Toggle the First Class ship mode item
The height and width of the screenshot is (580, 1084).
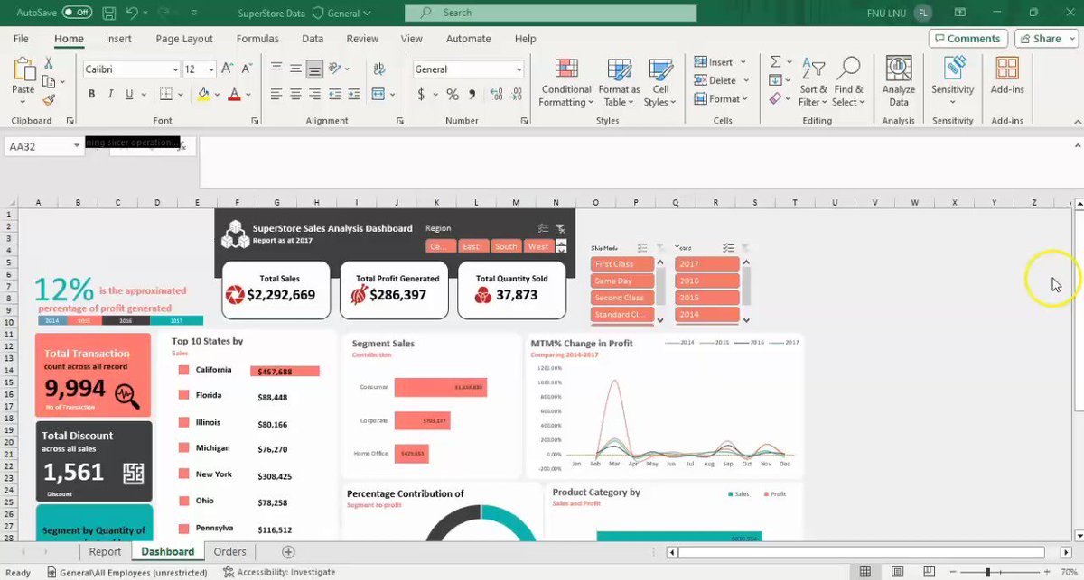click(623, 264)
